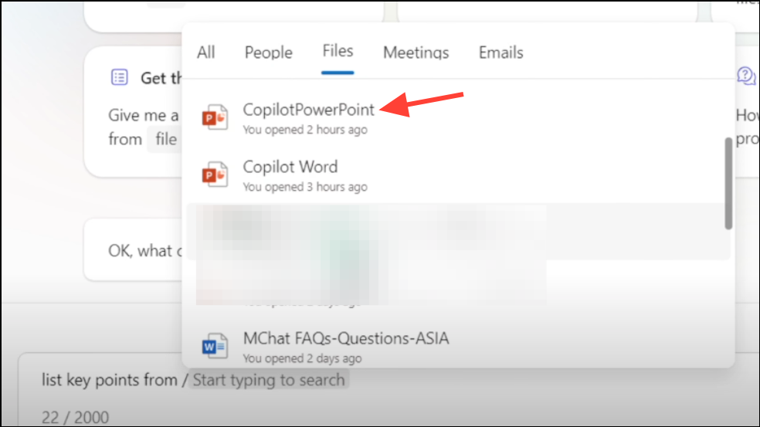Click the 'Start typing to search' field
The width and height of the screenshot is (760, 427).
[x=269, y=380]
